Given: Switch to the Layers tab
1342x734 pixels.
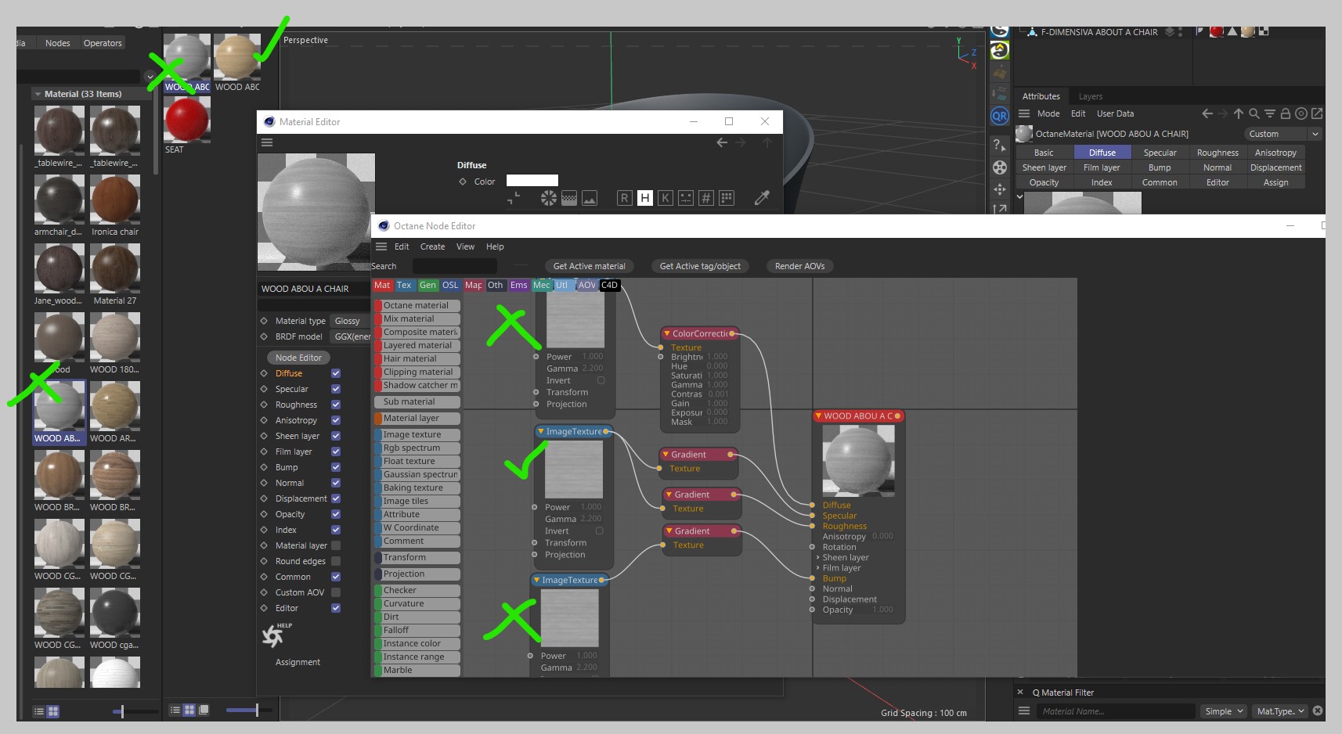Looking at the screenshot, I should [1090, 96].
